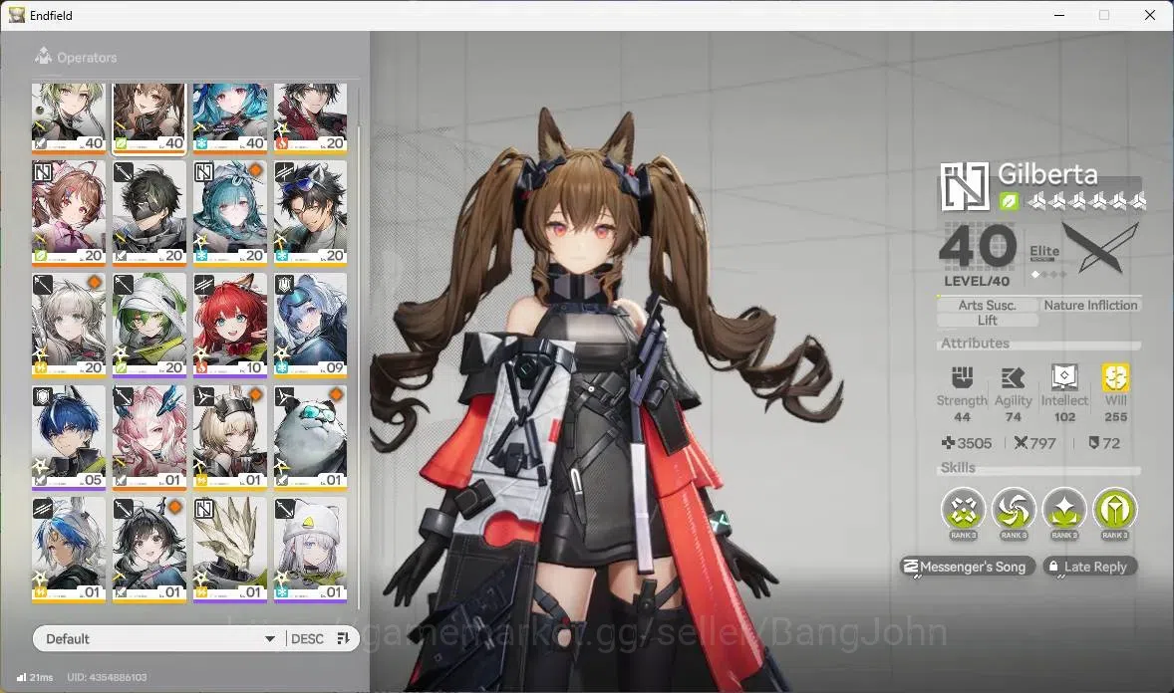Select the operator with blue goggles on his head

click(x=311, y=212)
